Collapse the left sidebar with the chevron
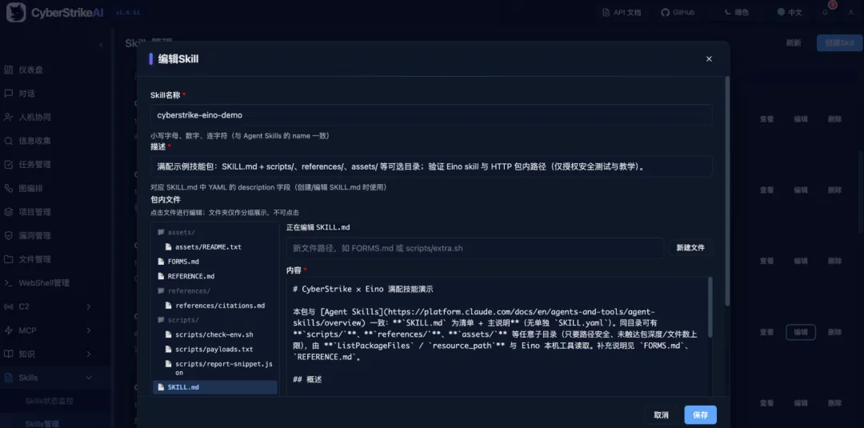 click(x=101, y=45)
